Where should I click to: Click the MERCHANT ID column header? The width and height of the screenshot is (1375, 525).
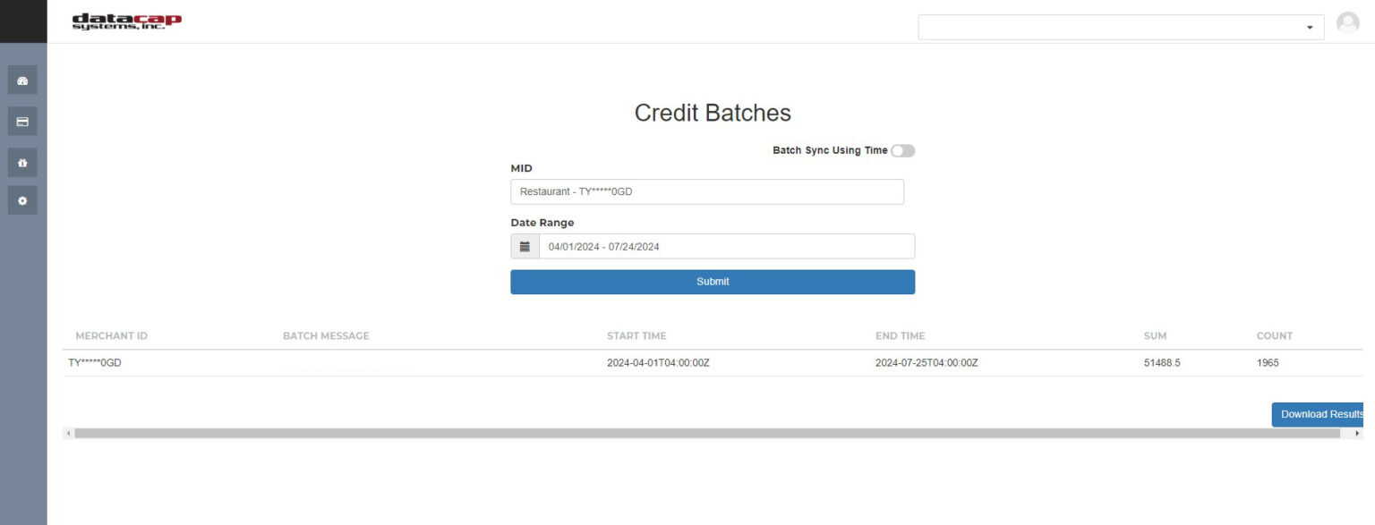click(111, 335)
